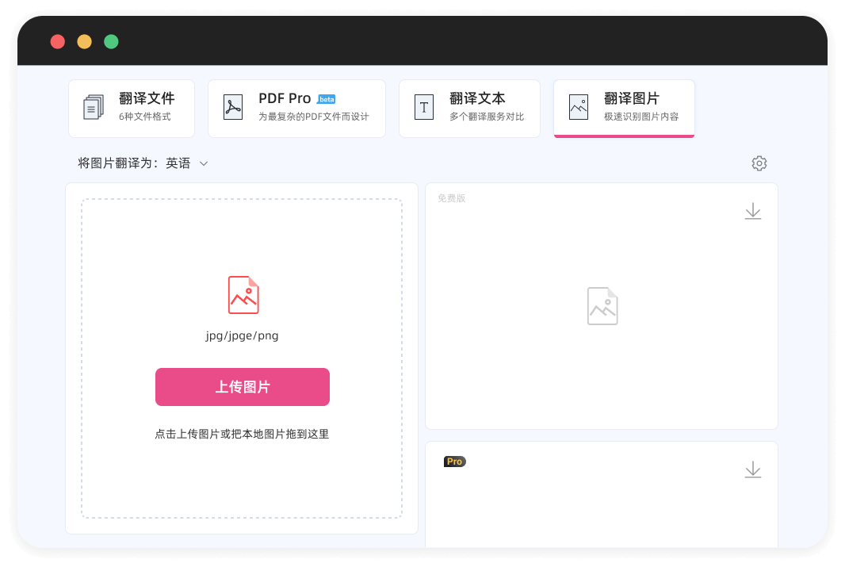Download the 免费版 translation result
Screen dimensions: 845x567
coord(752,211)
